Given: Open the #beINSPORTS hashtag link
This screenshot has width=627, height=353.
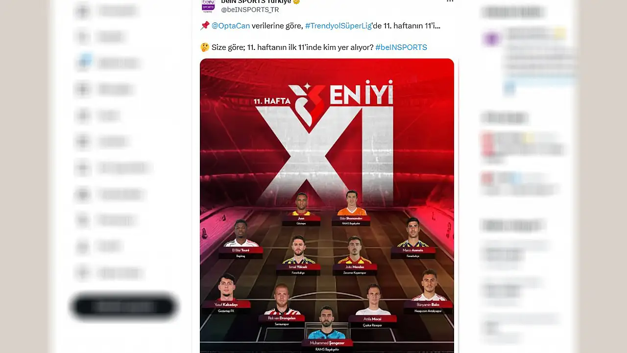Looking at the screenshot, I should (x=401, y=47).
